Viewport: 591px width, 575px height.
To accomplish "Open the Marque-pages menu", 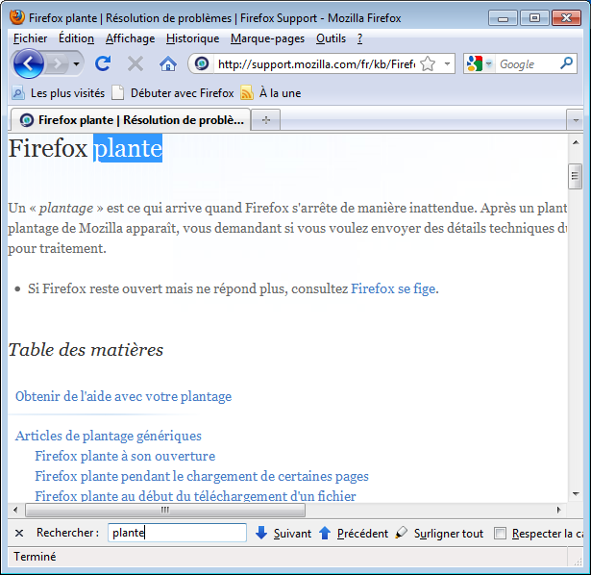I will click(x=267, y=38).
